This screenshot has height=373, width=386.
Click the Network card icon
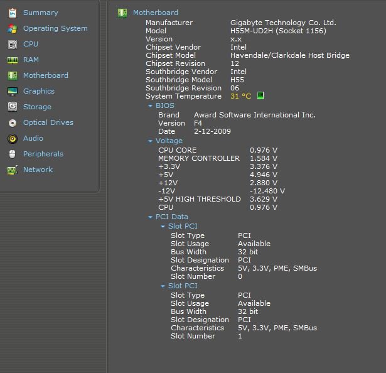click(12, 170)
